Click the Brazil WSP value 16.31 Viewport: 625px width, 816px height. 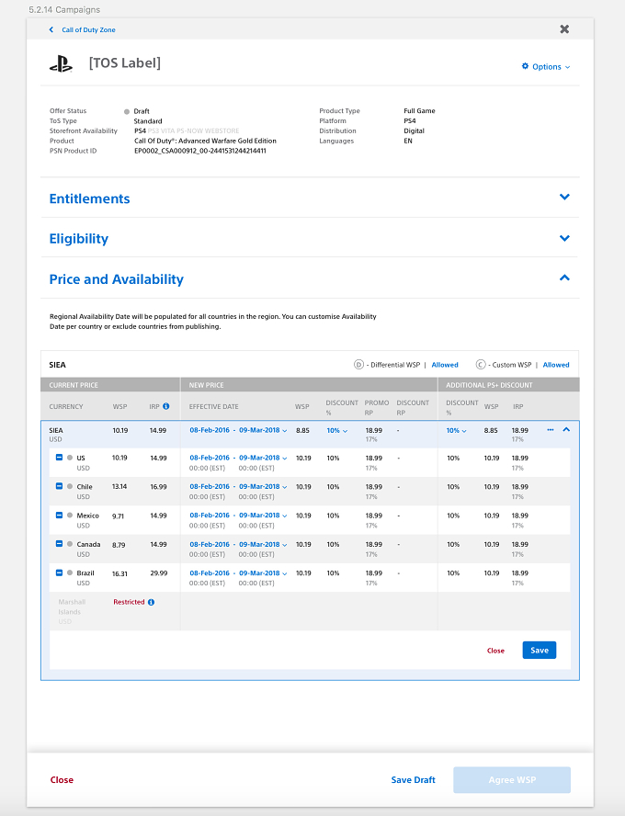click(119, 573)
